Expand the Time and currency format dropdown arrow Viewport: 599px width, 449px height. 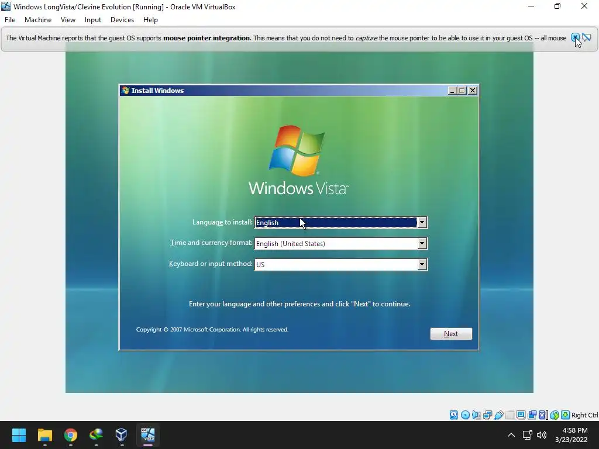422,244
